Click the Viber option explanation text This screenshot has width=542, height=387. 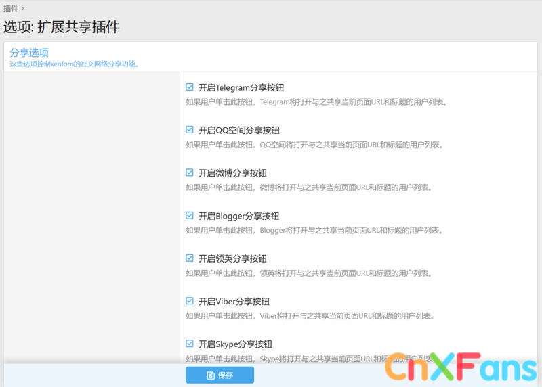(x=310, y=316)
